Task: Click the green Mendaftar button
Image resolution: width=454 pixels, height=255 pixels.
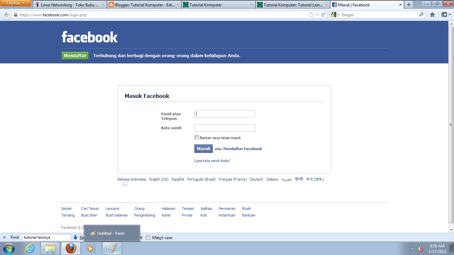Action: 75,55
